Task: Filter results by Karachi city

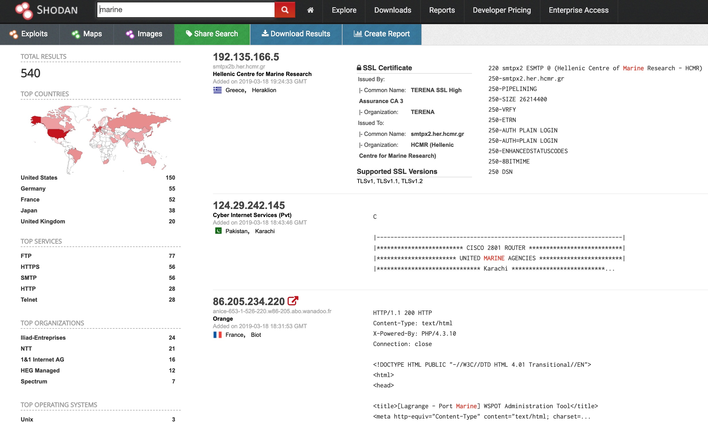Action: [265, 231]
